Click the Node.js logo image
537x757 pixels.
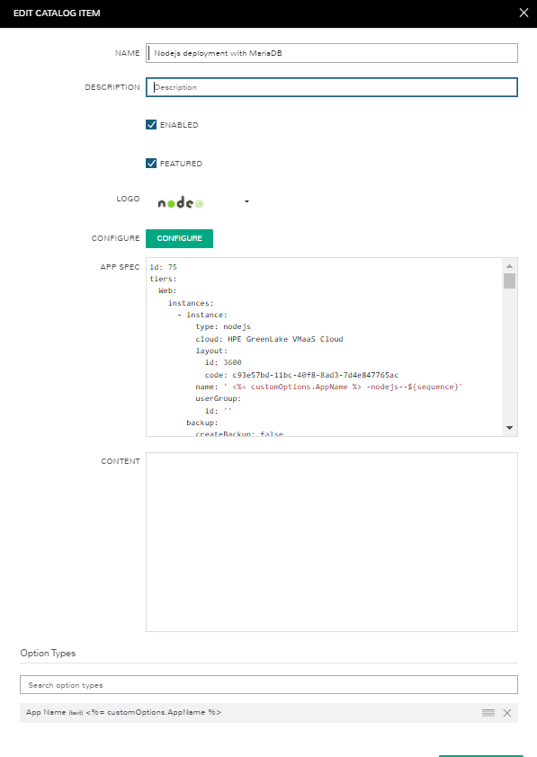point(181,203)
